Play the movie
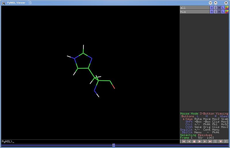This screenshot has width=230, height=148. 200,141
